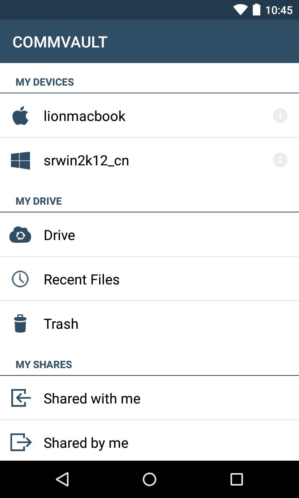Tap the COMMVAULT app title
Image resolution: width=299 pixels, height=498 pixels.
coord(60,42)
